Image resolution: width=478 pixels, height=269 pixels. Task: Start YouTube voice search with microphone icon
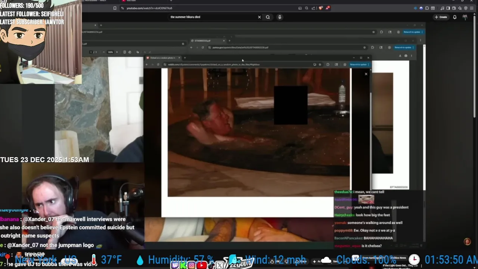tap(279, 17)
